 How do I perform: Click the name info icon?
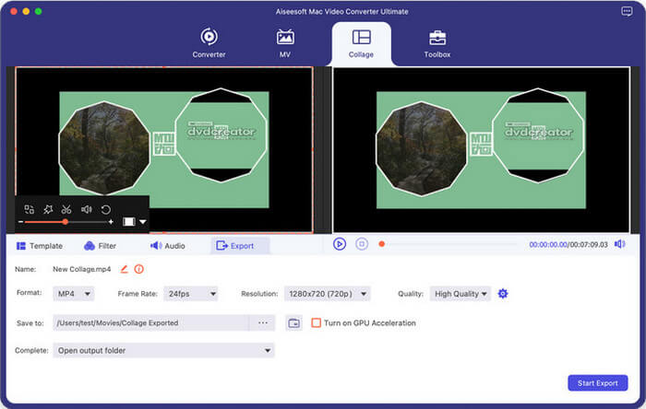tap(139, 269)
